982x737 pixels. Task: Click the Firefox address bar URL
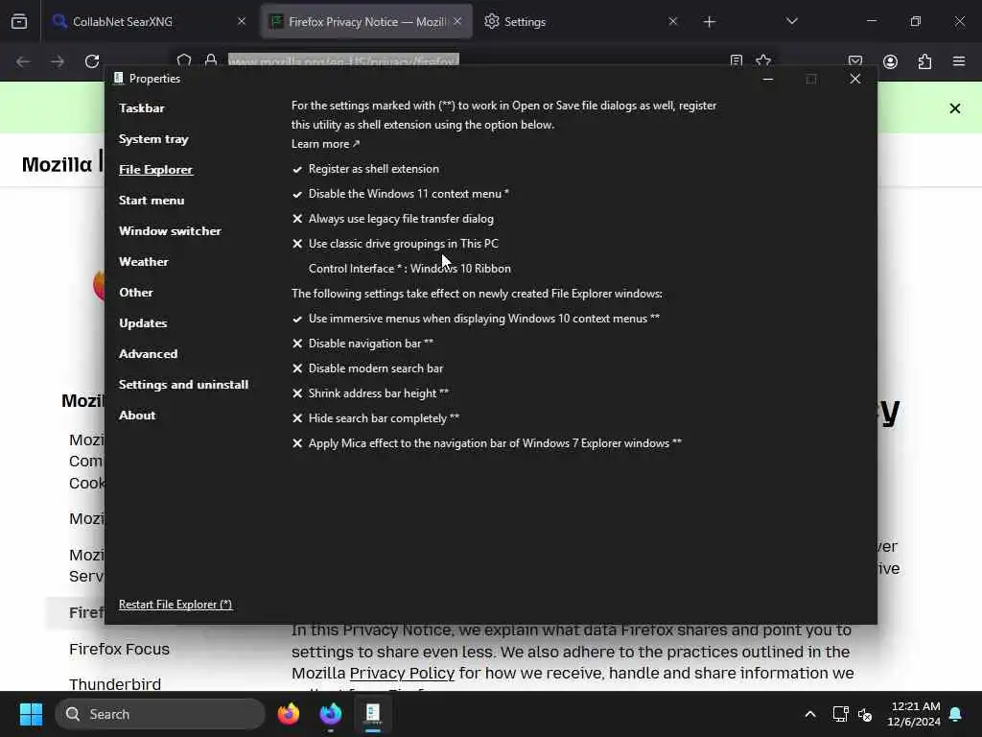click(x=343, y=60)
